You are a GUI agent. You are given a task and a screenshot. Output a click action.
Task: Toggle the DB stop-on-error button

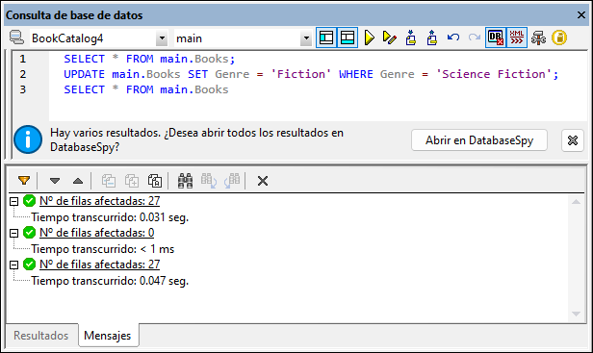pyautogui.click(x=496, y=38)
